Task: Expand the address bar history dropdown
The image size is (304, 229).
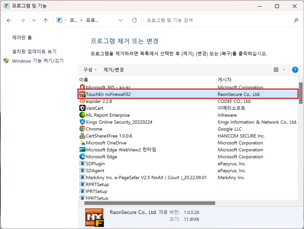Action: coord(121,20)
